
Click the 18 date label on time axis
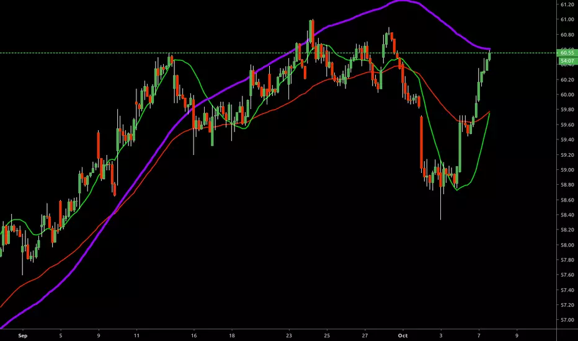point(232,335)
